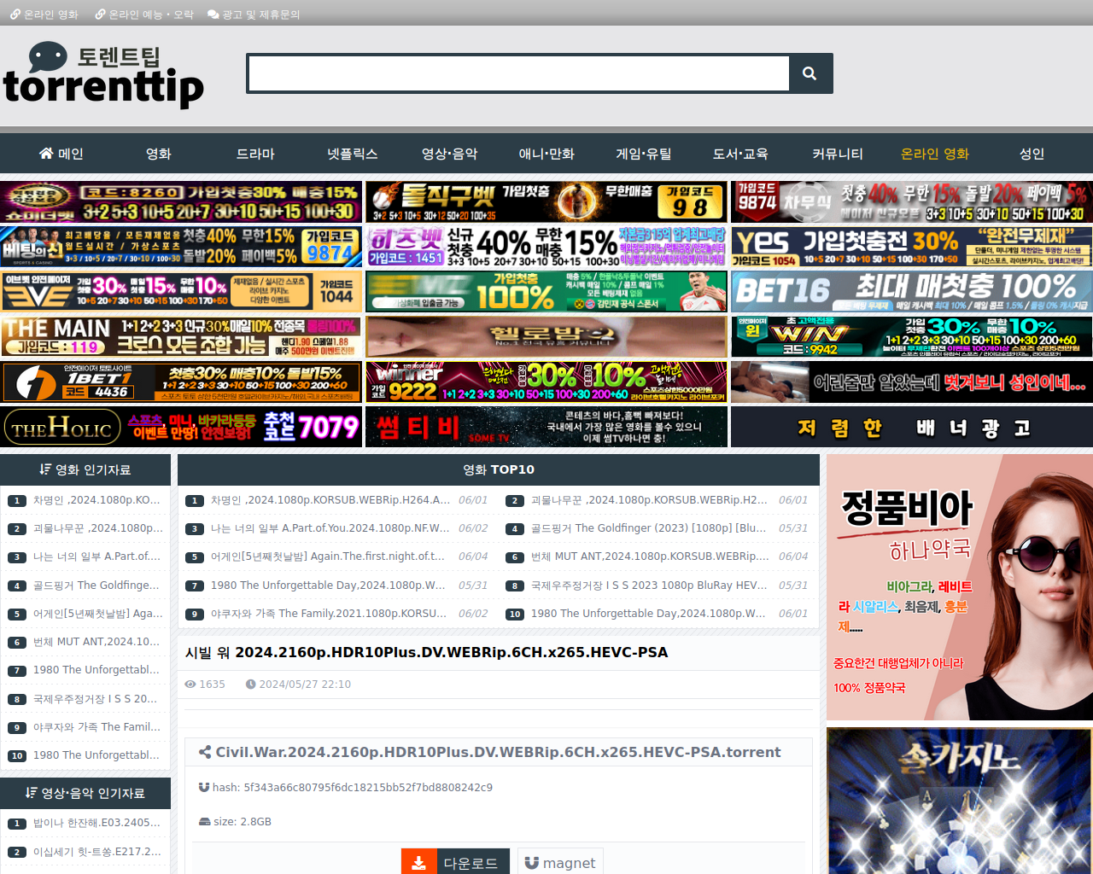This screenshot has height=874, width=1093.
Task: Open sidebar item 4 골드핑거
Action: point(96,586)
